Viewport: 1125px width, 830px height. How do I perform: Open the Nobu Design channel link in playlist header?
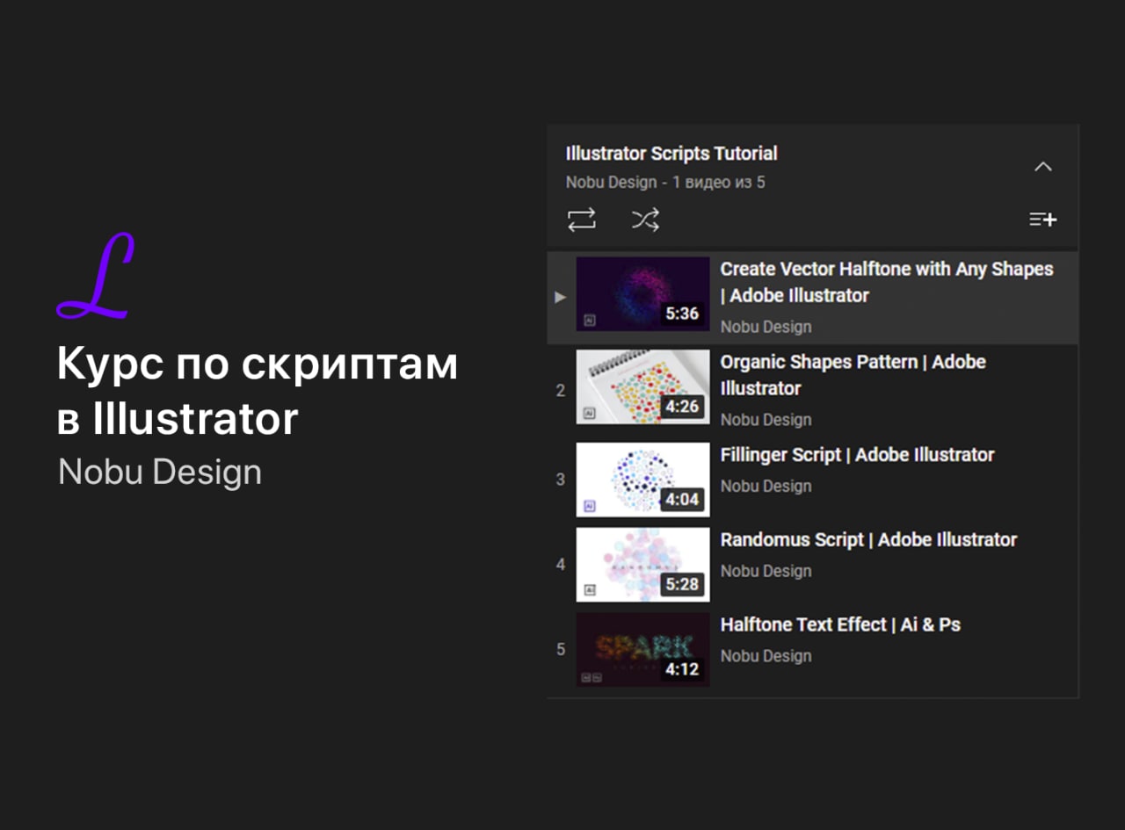pyautogui.click(x=612, y=183)
